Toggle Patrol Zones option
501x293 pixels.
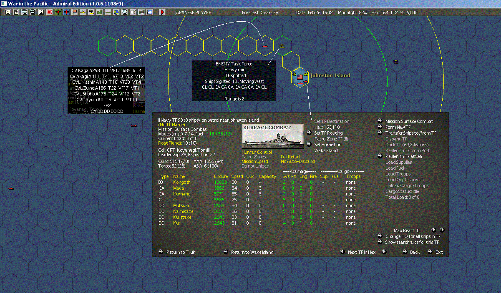(254, 157)
